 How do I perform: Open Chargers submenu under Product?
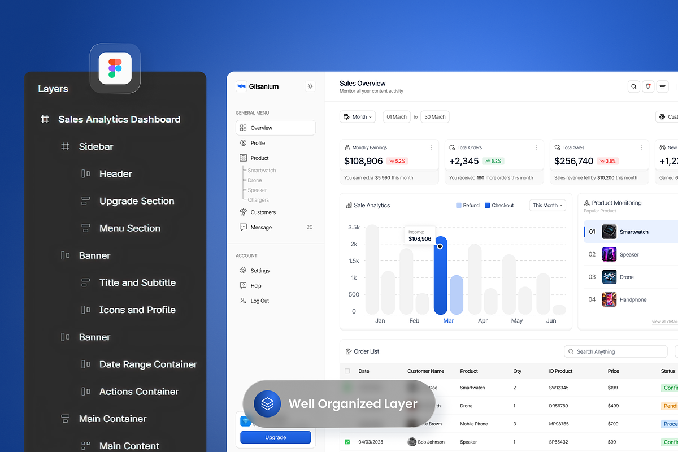tap(258, 200)
